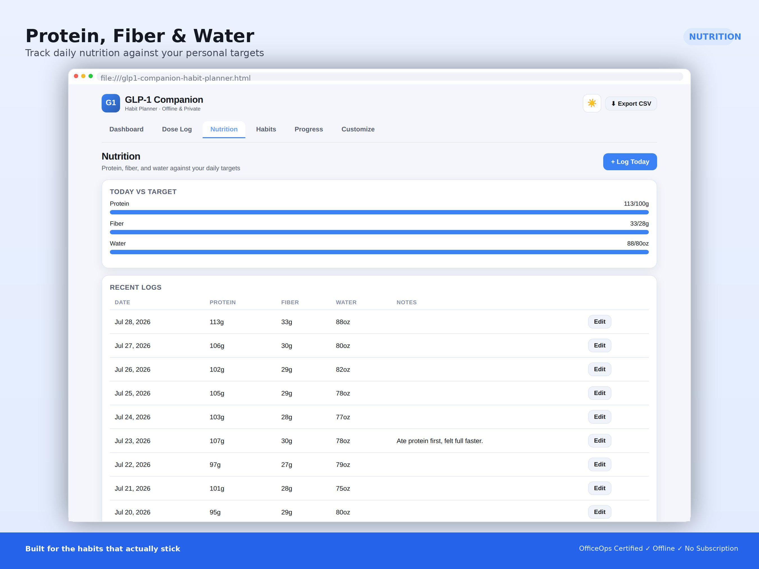Click the Protein progress bar

click(379, 212)
